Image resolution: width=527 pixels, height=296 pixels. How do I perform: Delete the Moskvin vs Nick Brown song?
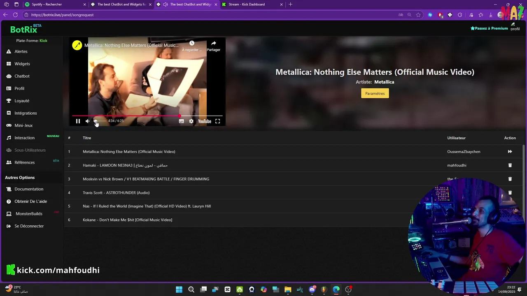(510, 179)
